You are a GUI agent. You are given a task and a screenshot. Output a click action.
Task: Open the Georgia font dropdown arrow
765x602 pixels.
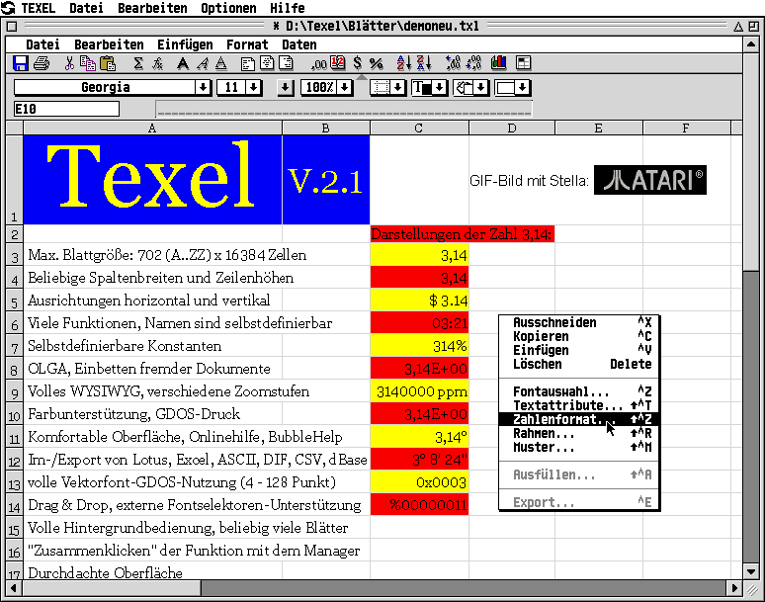coord(203,87)
